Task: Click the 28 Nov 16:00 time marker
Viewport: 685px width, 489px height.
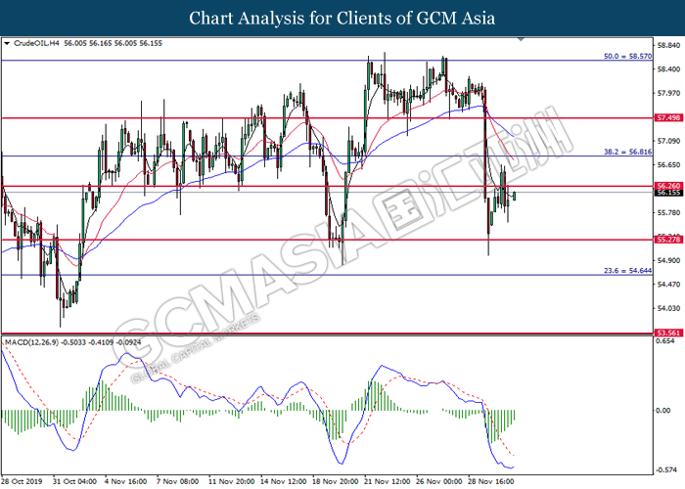Action: pos(491,481)
